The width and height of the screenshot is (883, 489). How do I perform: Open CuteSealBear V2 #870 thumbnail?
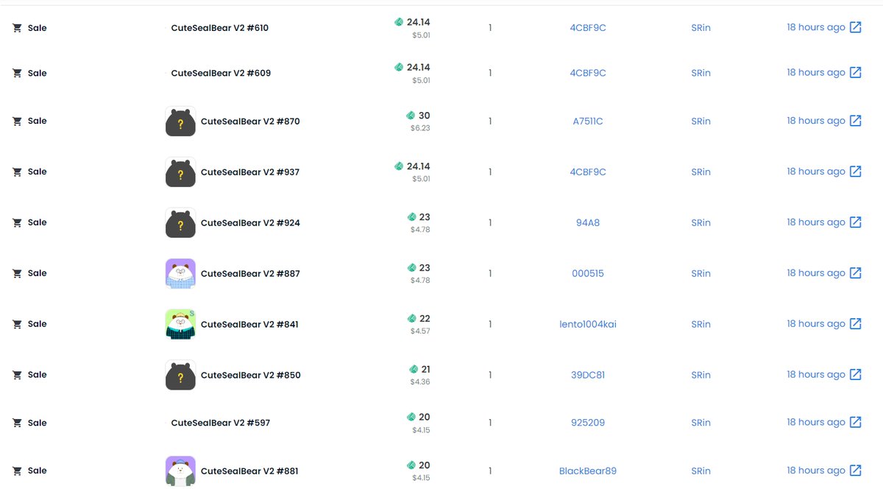(x=180, y=121)
